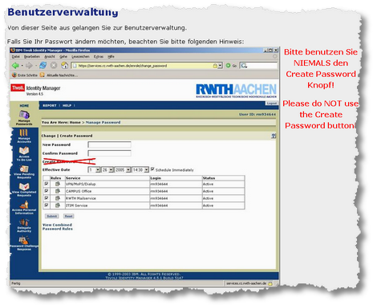Open the Aktuelle Nachrichten feed bookmark
373x305 pixels.
[59, 75]
